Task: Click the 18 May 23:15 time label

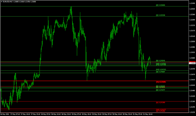Action: (x=66, y=114)
